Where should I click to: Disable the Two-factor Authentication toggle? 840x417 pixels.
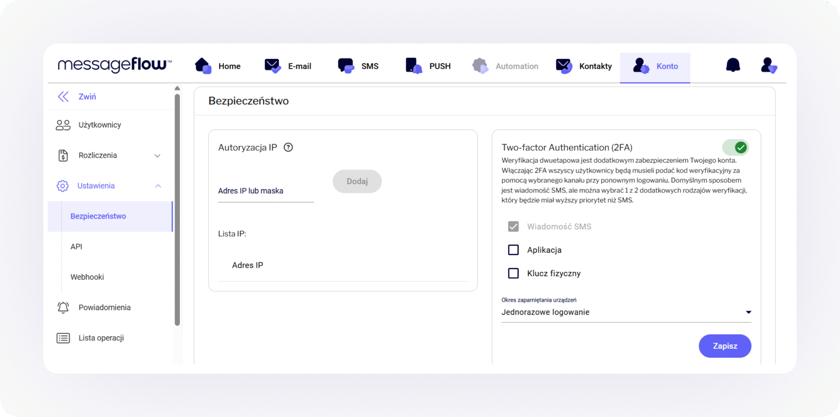coord(735,147)
